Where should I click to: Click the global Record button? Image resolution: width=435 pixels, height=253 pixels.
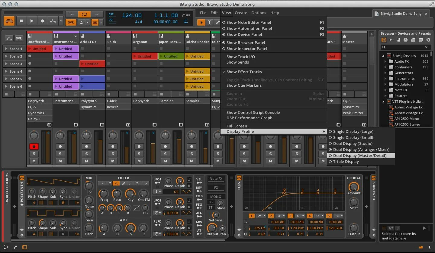pyautogui.click(x=42, y=21)
